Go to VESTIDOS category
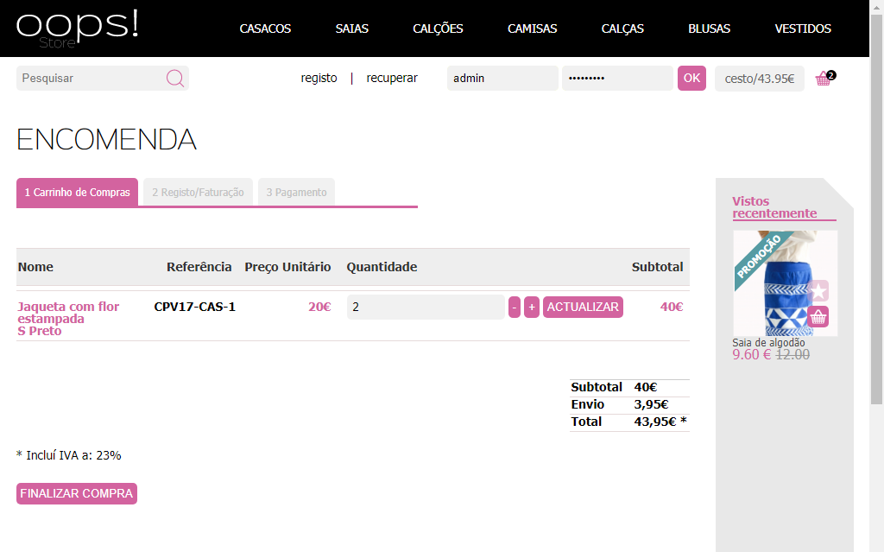Image resolution: width=884 pixels, height=552 pixels. (803, 29)
